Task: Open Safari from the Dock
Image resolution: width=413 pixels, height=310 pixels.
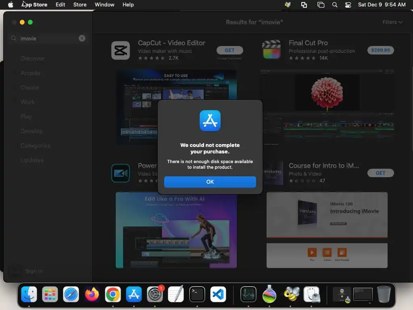Action: coord(71,294)
